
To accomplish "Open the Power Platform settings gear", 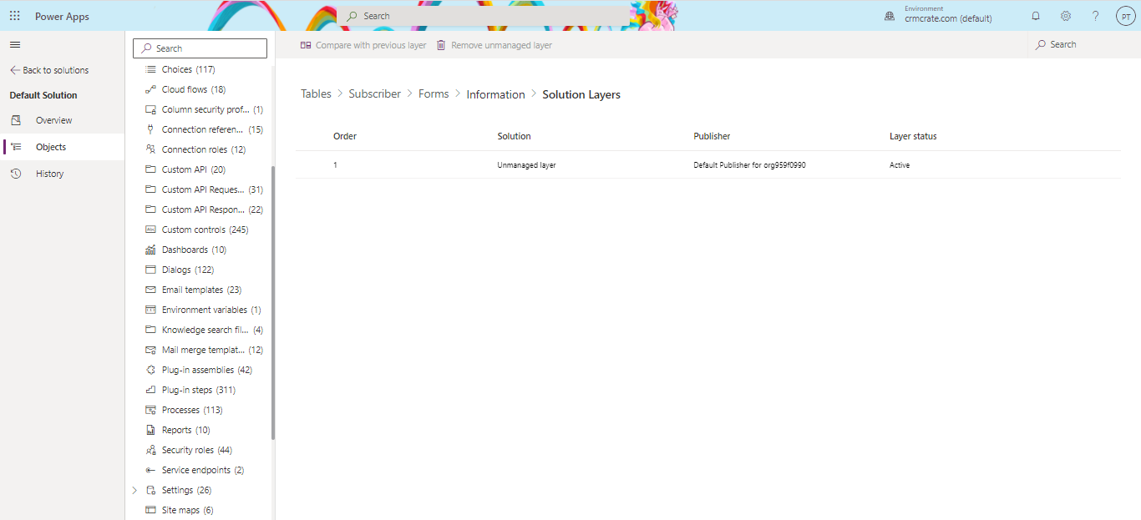I will [x=1065, y=15].
